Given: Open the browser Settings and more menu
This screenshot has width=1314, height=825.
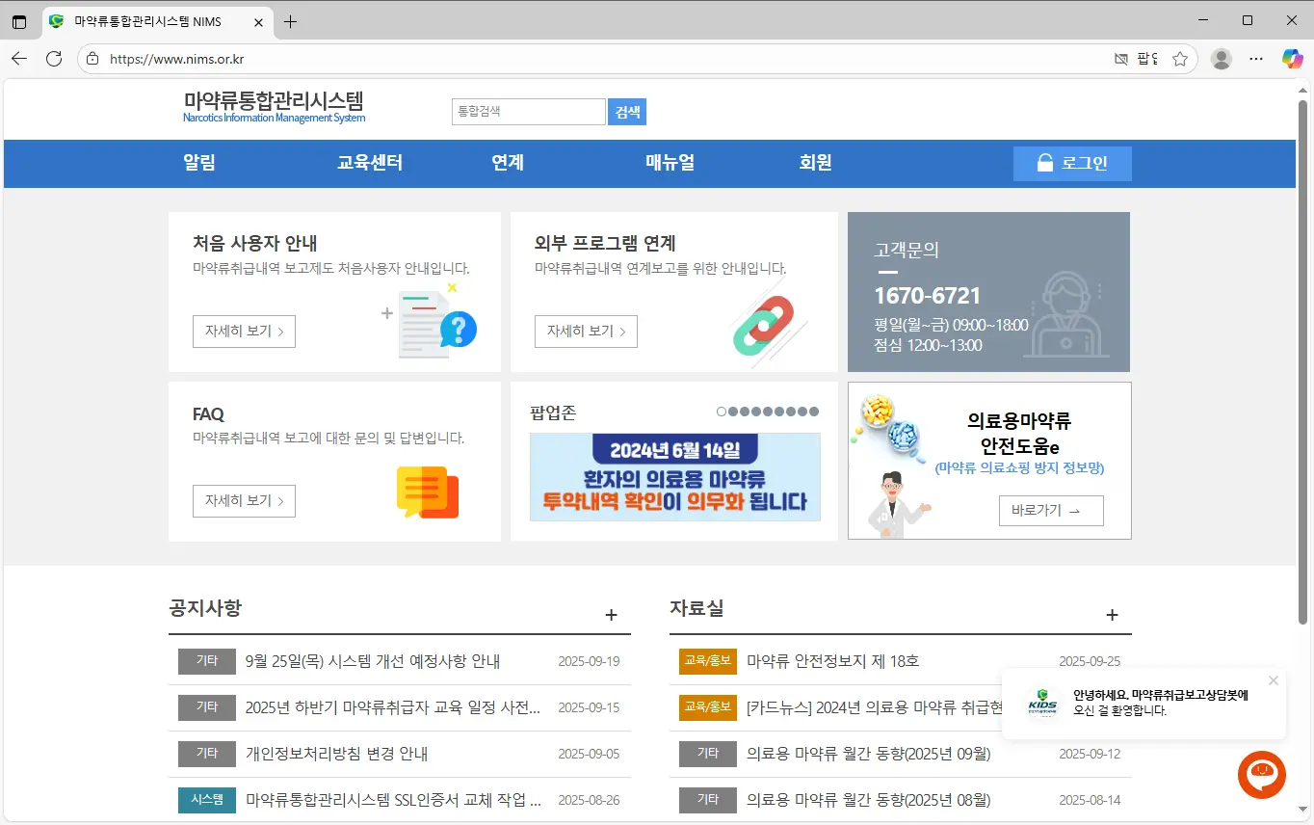Looking at the screenshot, I should (x=1255, y=59).
